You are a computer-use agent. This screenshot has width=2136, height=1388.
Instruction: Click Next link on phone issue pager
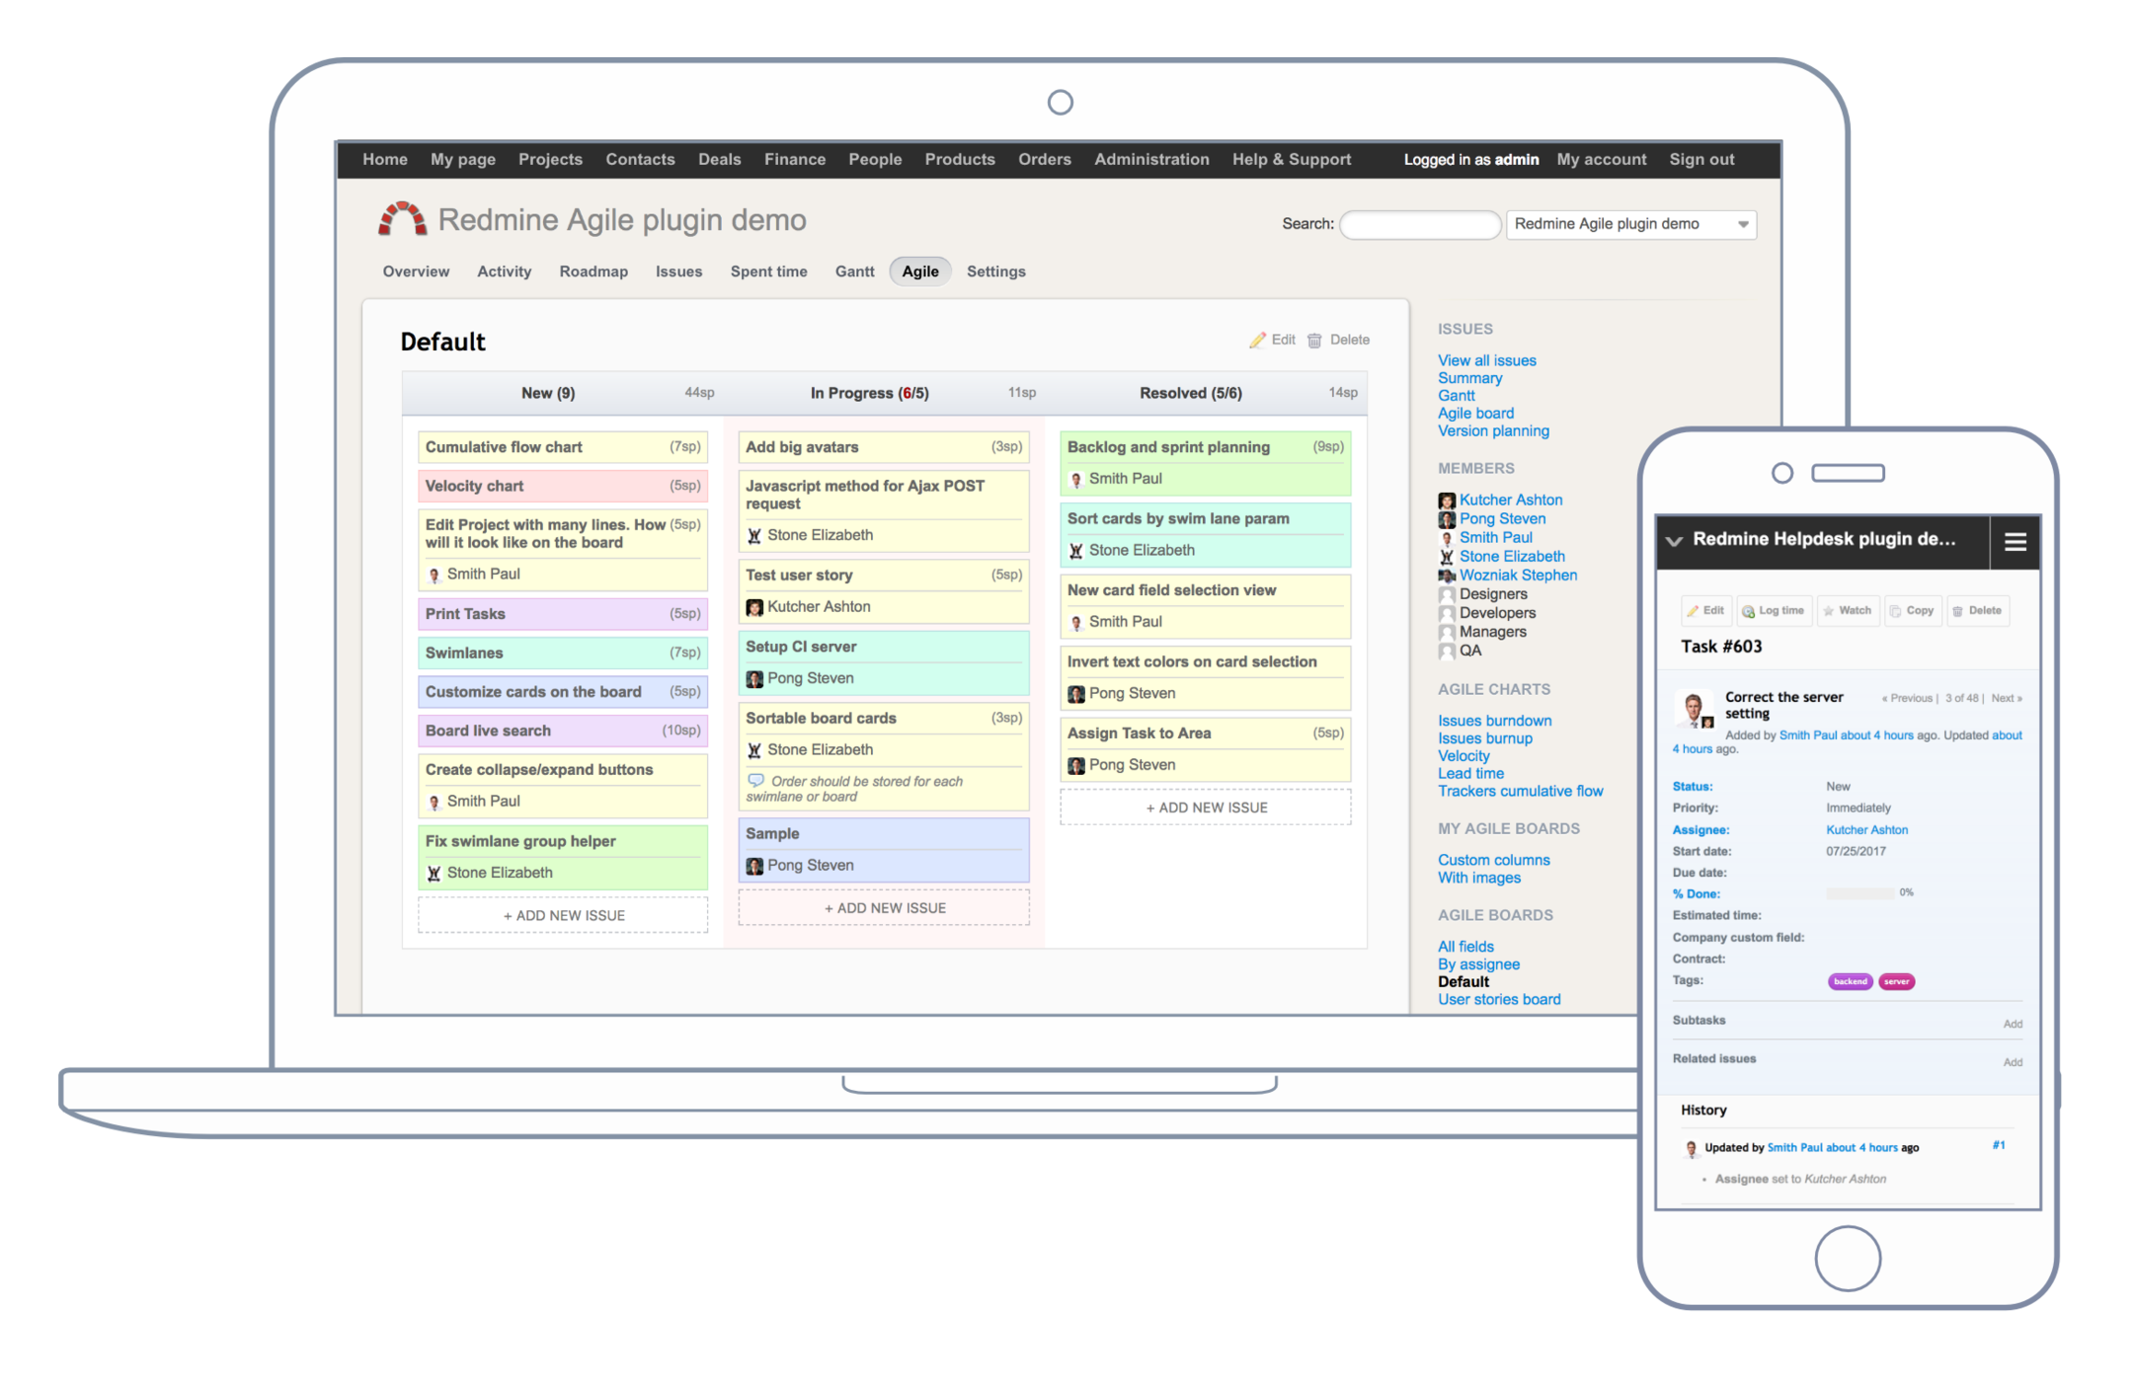2006,698
